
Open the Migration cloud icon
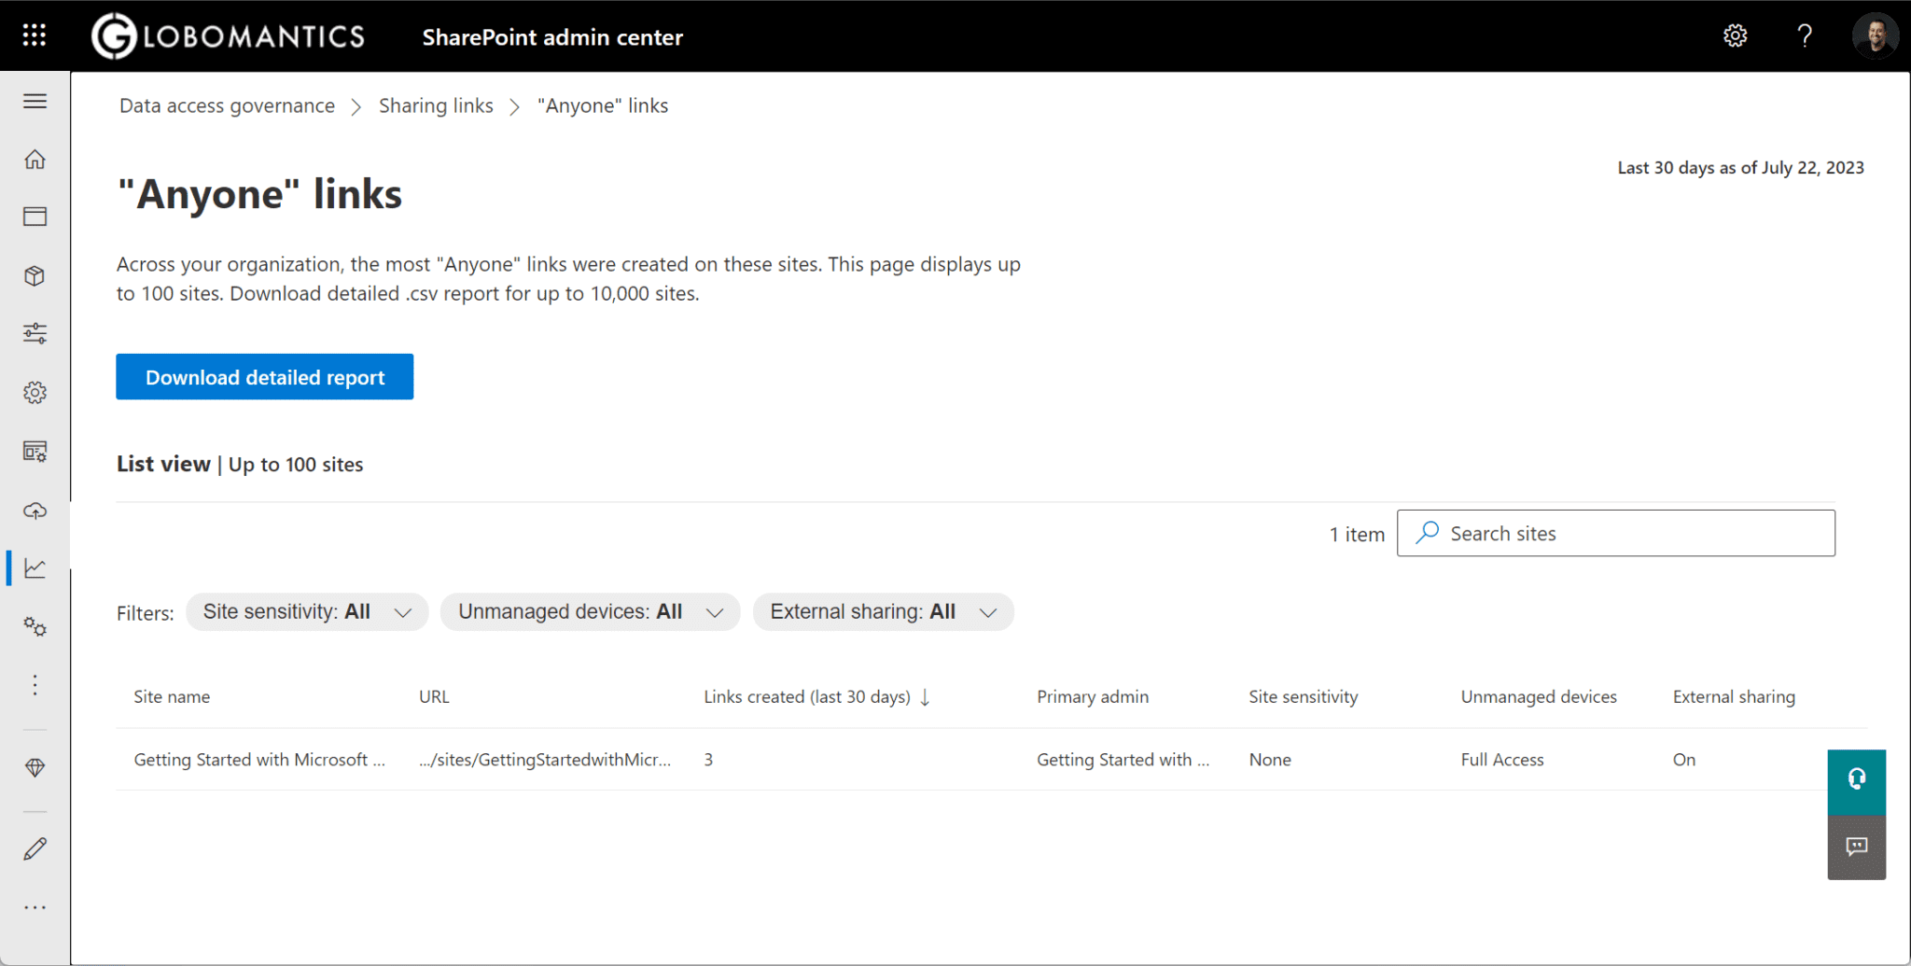[x=35, y=511]
